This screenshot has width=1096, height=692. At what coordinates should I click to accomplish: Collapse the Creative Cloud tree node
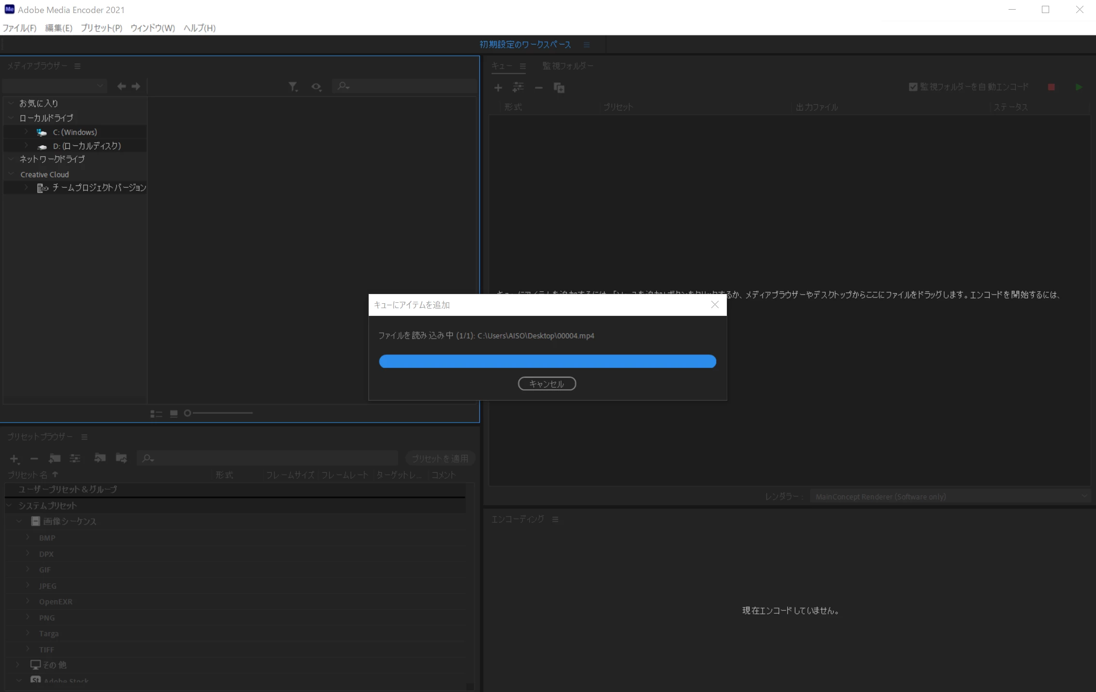[11, 174]
